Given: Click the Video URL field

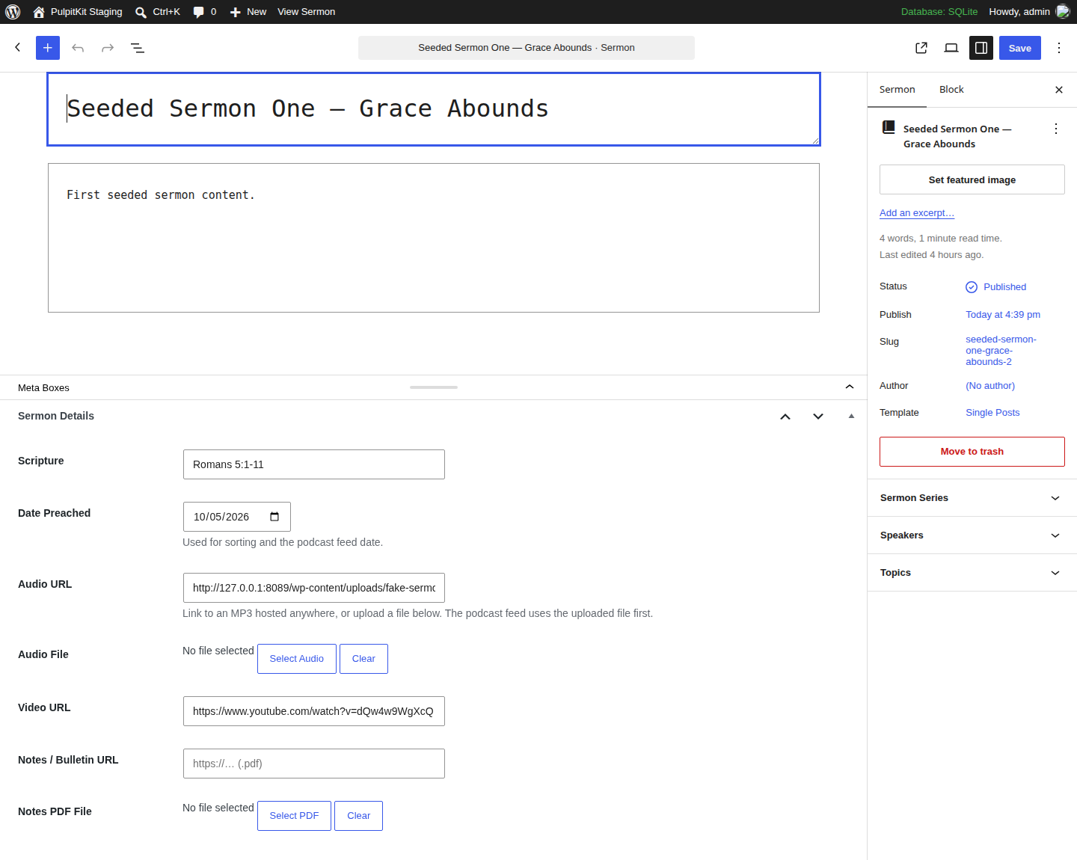Looking at the screenshot, I should pos(314,711).
